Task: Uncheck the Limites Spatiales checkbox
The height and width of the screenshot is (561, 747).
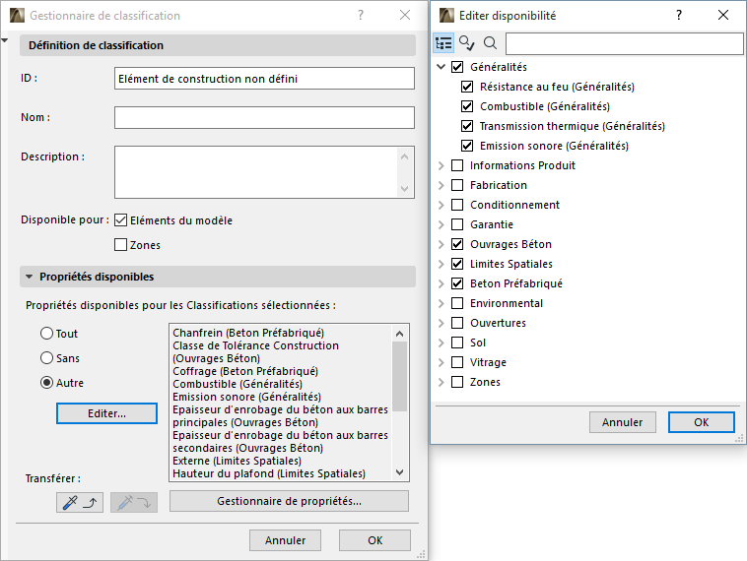Action: click(457, 264)
